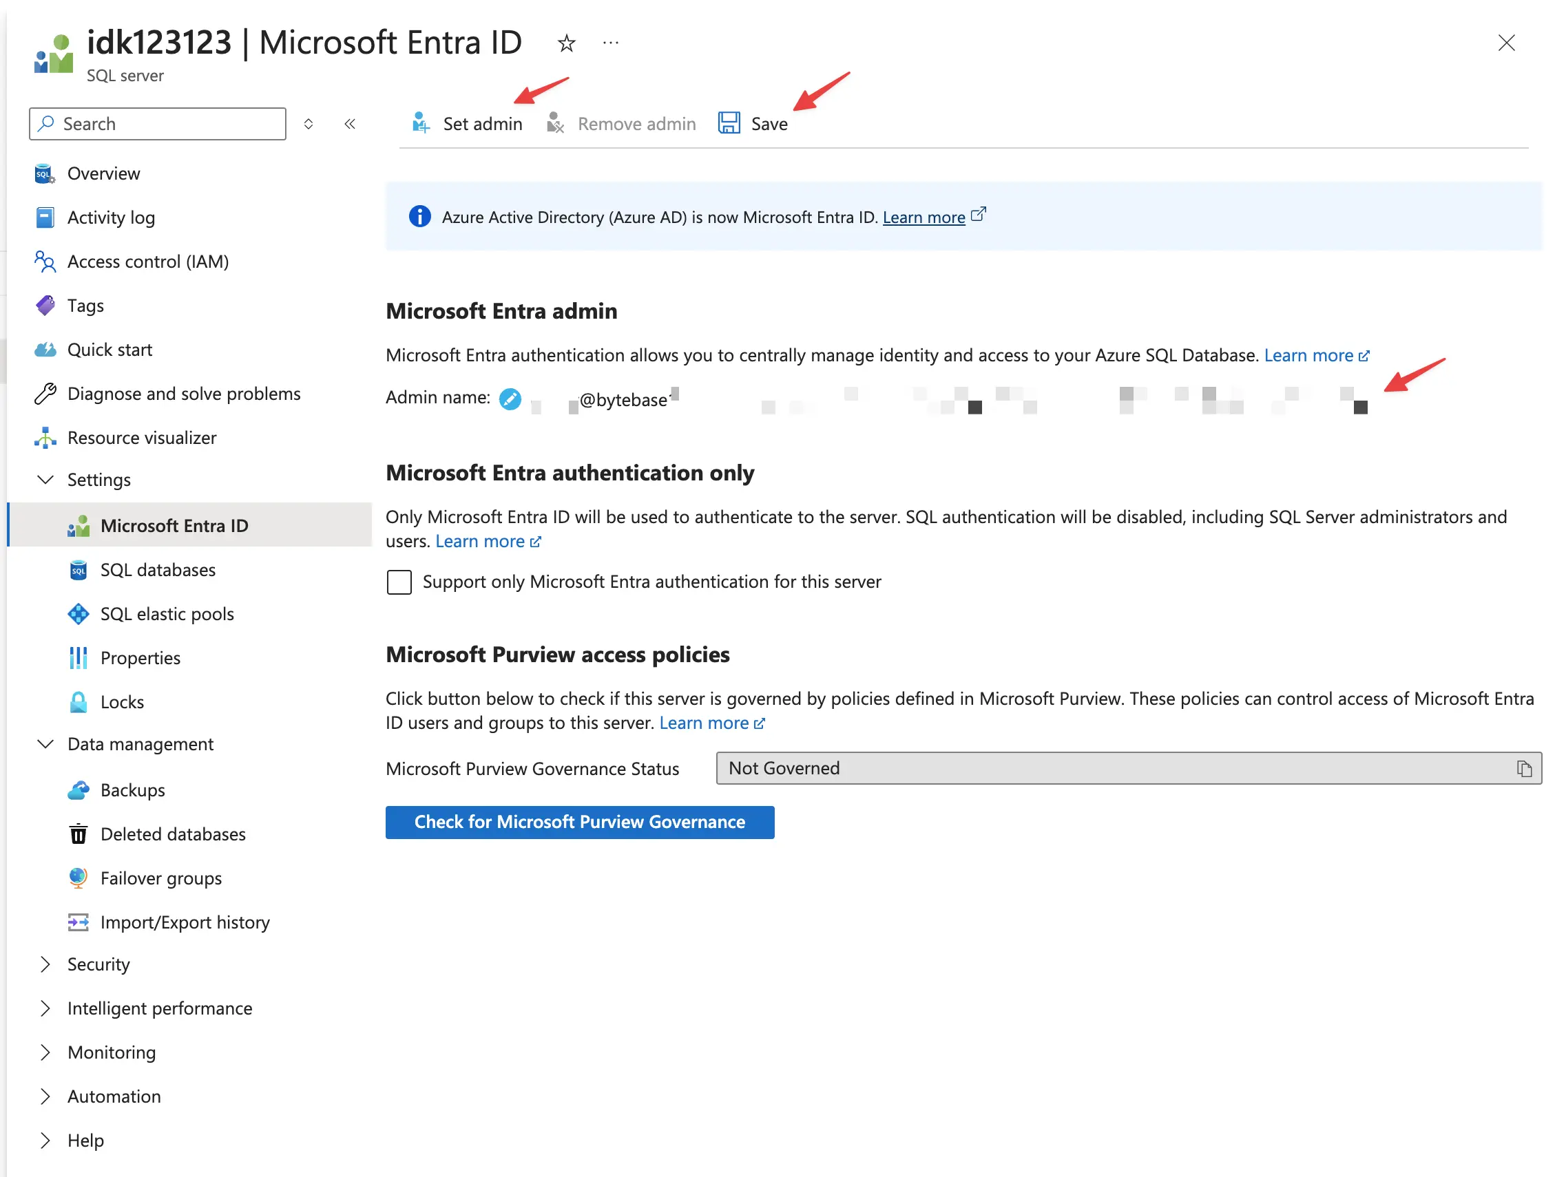Click the Microsoft Entra ID resource icon in header
This screenshot has width=1555, height=1177.
pos(54,53)
